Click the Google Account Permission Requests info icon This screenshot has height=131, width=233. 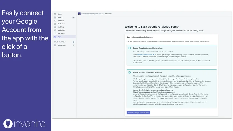click(x=130, y=72)
